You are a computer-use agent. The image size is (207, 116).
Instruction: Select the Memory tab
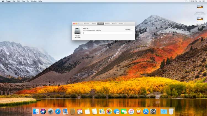(107, 24)
